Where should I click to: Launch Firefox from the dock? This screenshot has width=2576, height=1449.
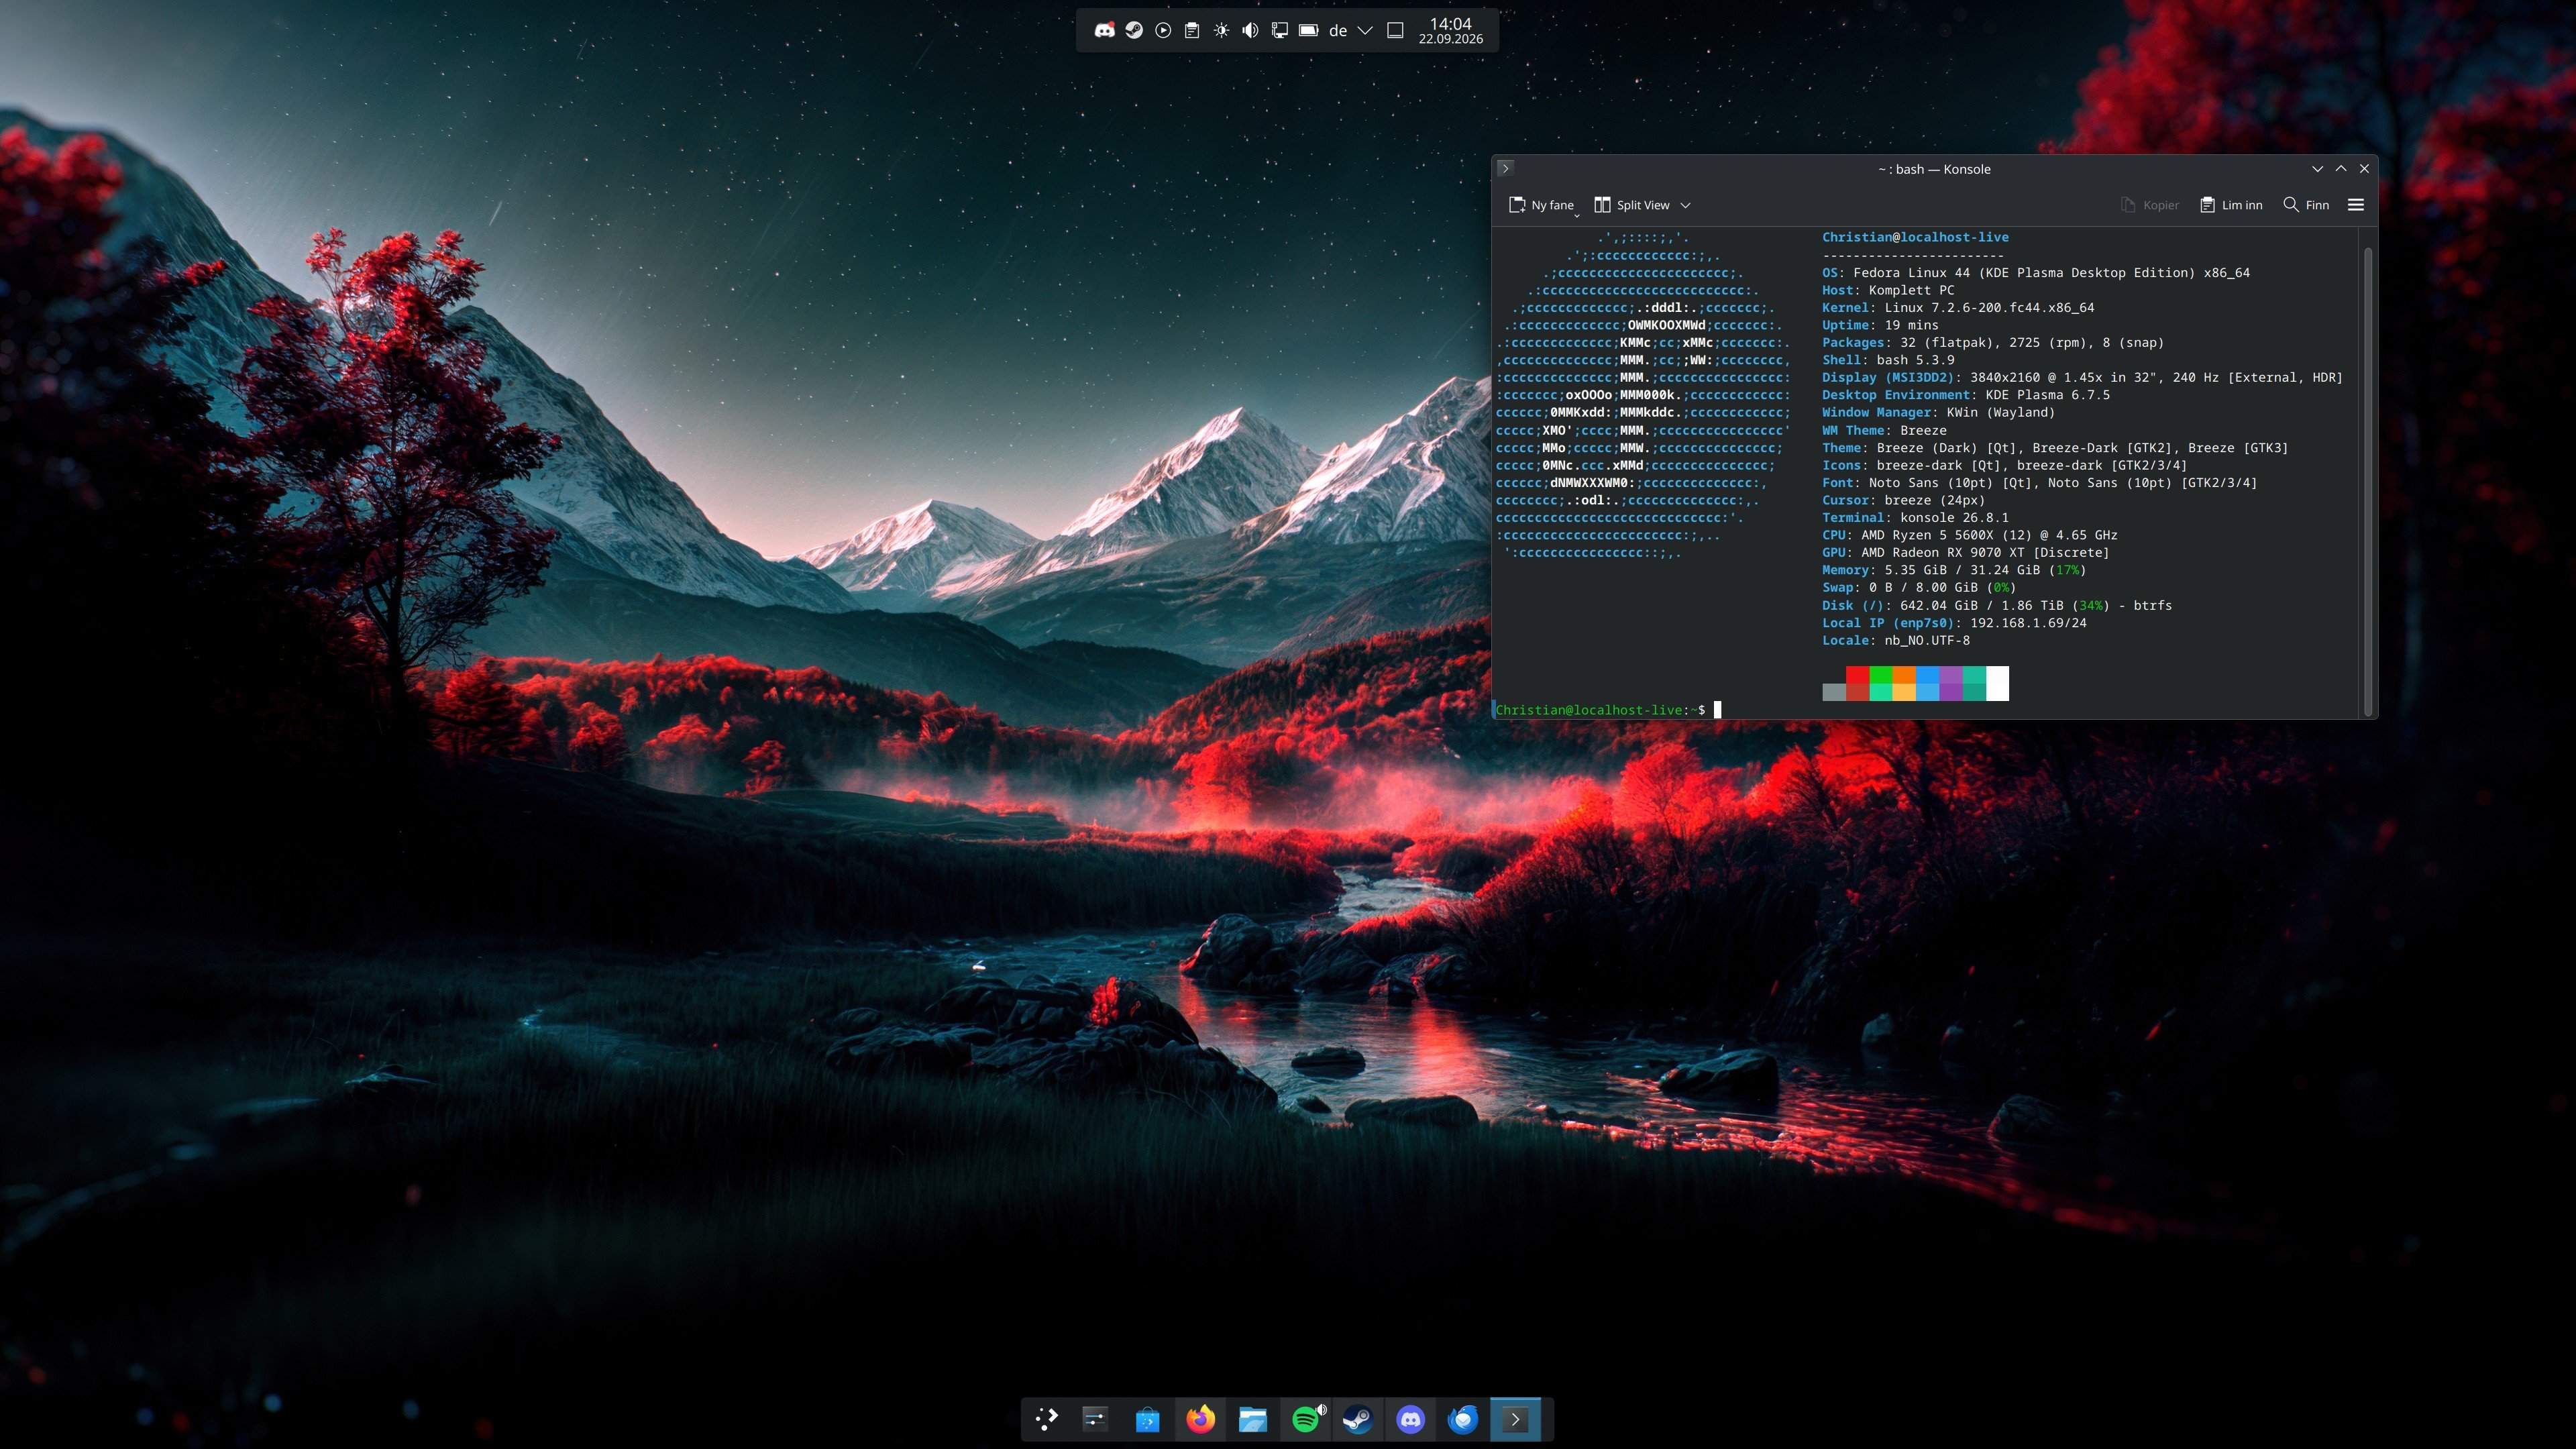coord(1200,1418)
